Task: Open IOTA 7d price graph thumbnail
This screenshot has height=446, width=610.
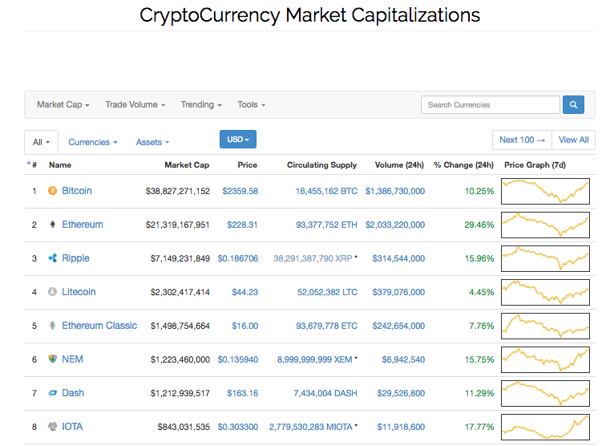Action: [545, 427]
